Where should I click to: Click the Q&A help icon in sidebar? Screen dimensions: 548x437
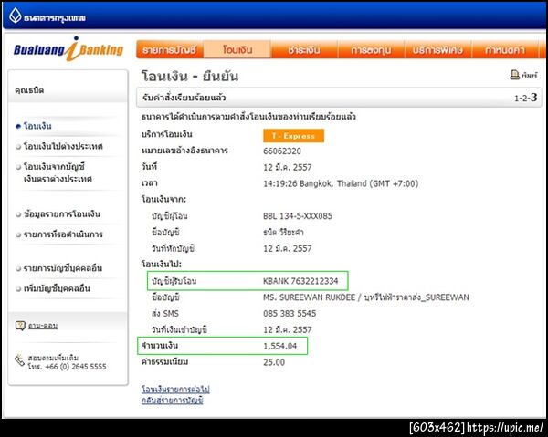point(20,326)
